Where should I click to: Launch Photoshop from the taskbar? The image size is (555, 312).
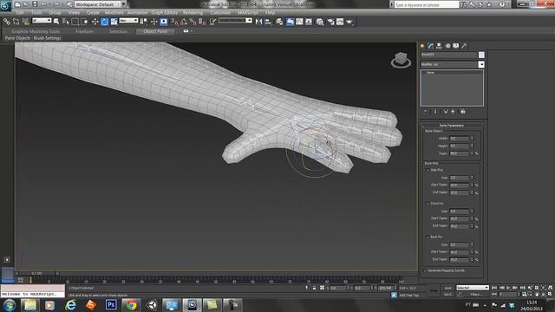pyautogui.click(x=111, y=304)
